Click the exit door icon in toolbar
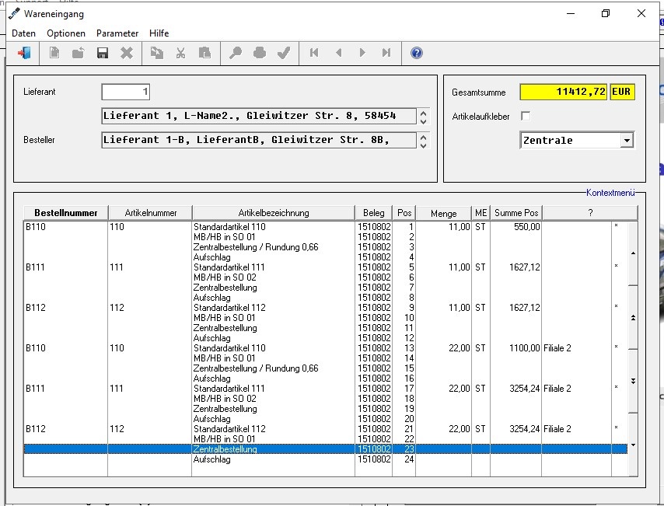 point(24,53)
